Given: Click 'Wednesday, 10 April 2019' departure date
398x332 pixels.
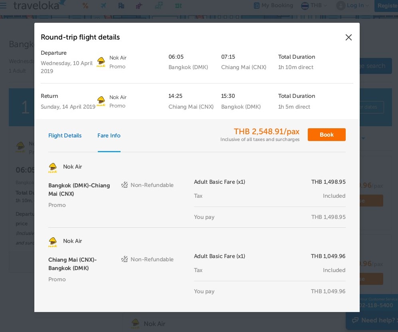Looking at the screenshot, I should tap(67, 67).
